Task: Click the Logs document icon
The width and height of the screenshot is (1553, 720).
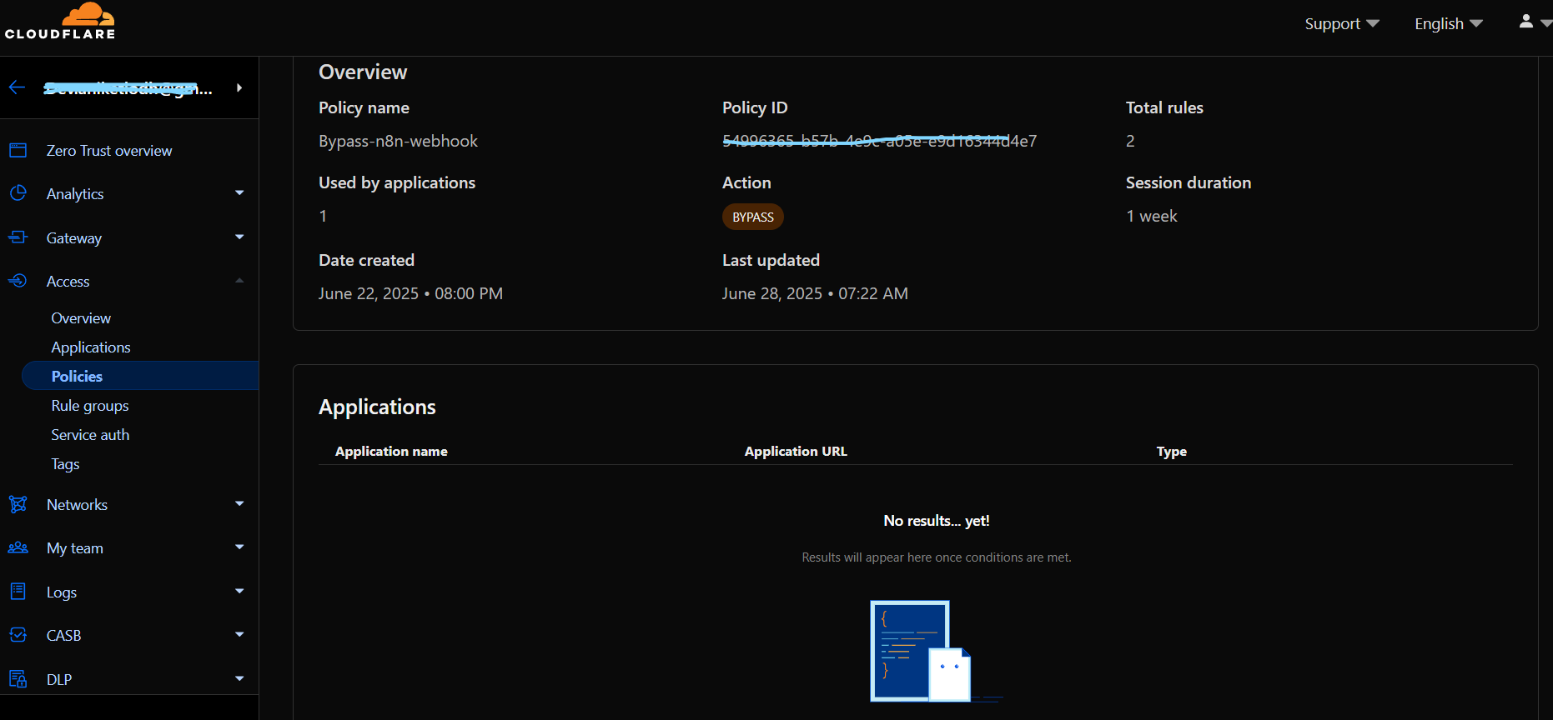Action: coord(18,592)
